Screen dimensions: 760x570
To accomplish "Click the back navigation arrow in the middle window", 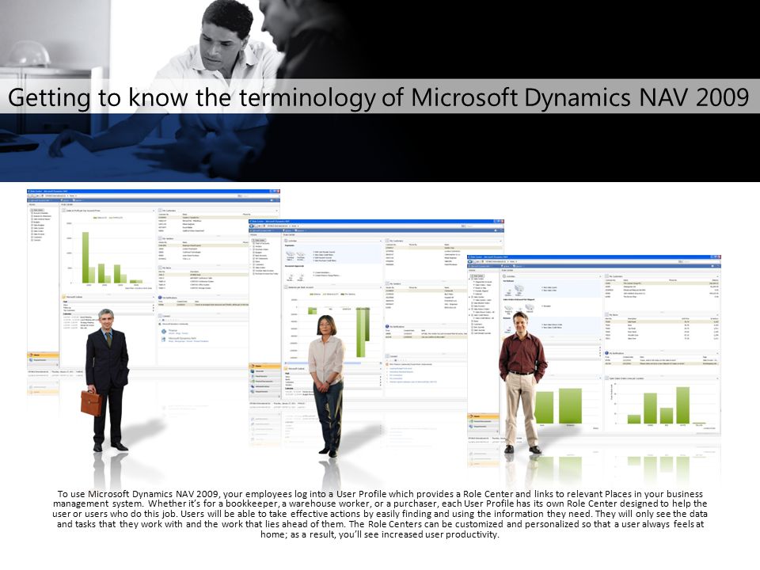I will [x=253, y=226].
